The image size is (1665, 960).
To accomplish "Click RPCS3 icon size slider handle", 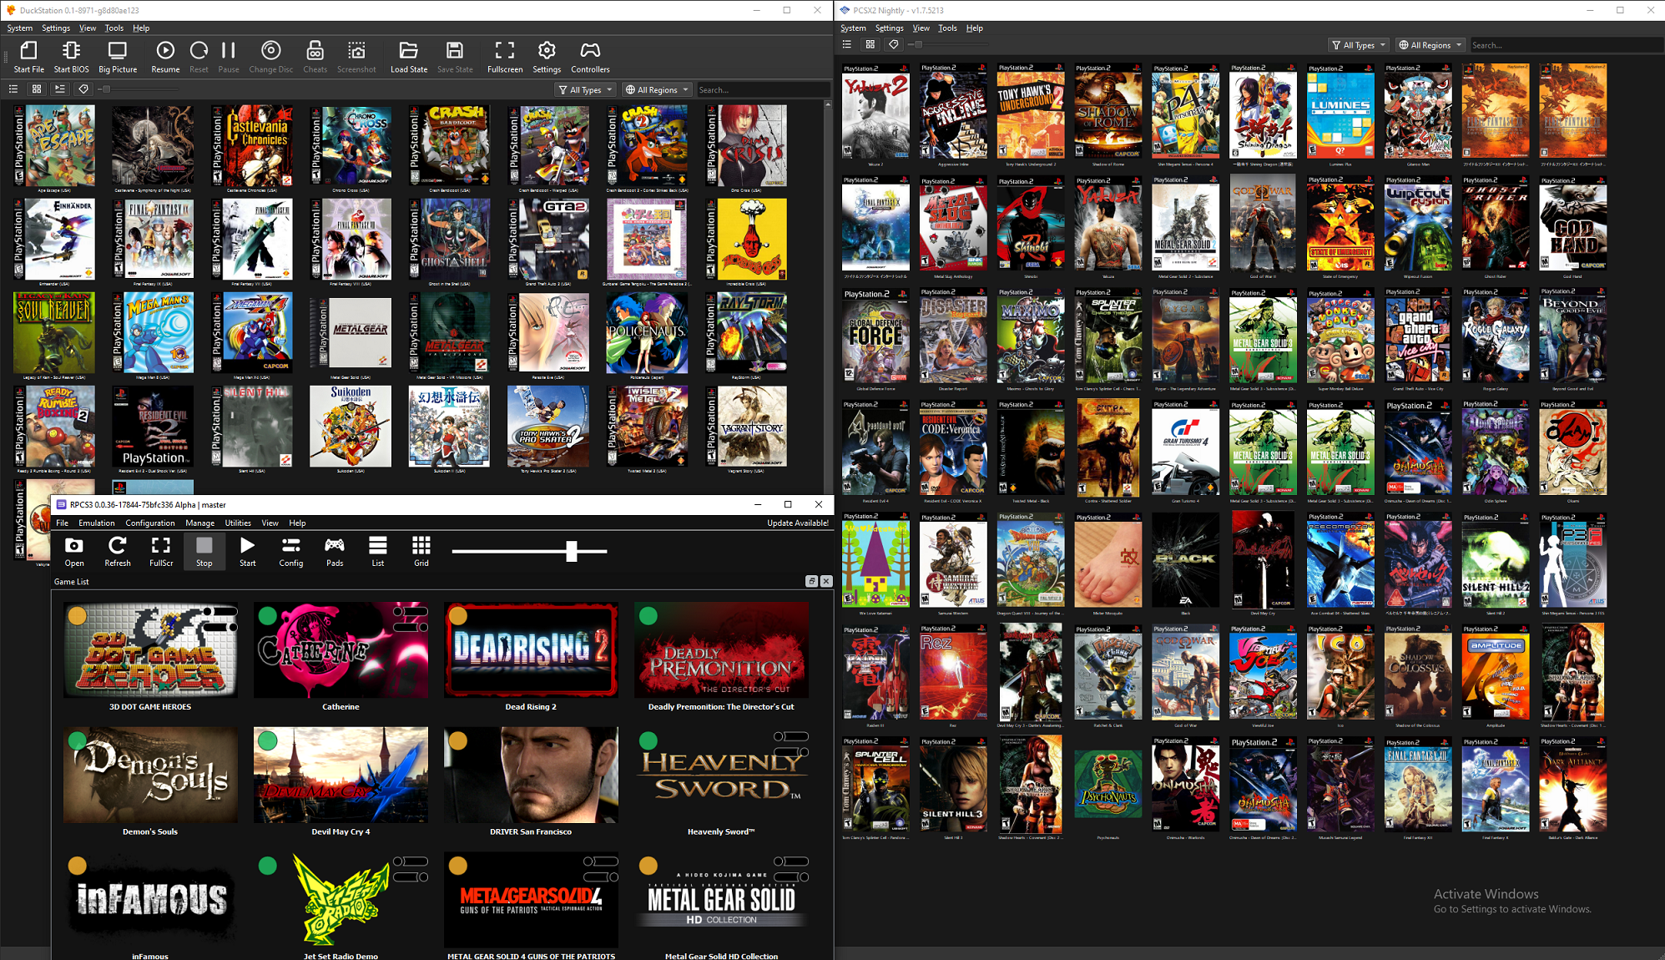I will tap(572, 550).
